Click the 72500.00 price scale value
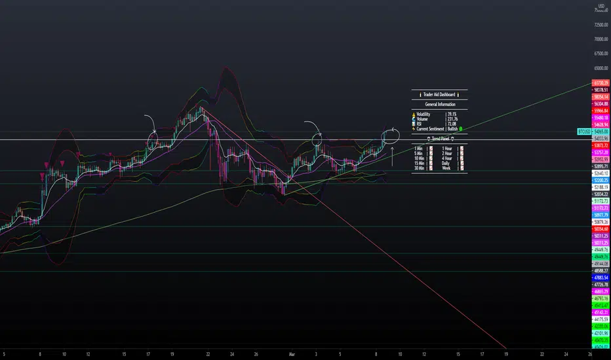 click(601, 25)
